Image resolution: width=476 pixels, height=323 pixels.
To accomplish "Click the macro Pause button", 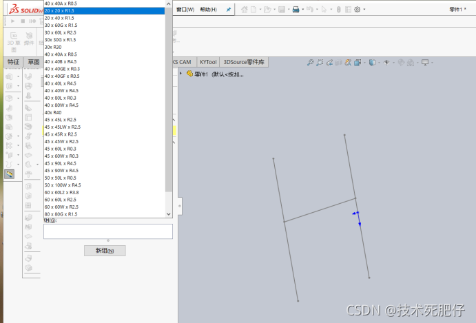I will 32,21.
